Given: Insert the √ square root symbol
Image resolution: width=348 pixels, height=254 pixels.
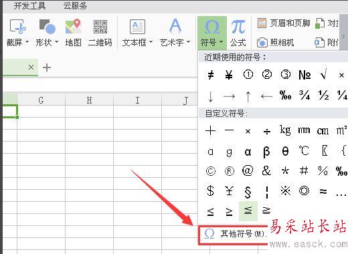Looking at the screenshot, I should (x=323, y=74).
